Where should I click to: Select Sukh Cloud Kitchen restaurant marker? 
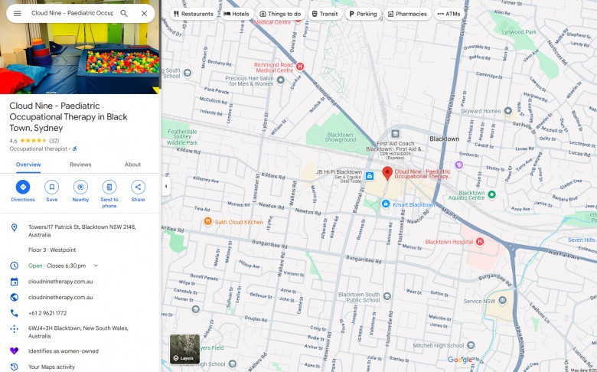pos(207,221)
